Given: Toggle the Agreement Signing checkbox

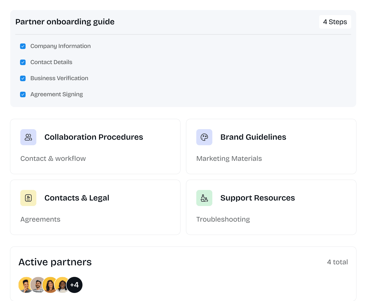Looking at the screenshot, I should (23, 94).
